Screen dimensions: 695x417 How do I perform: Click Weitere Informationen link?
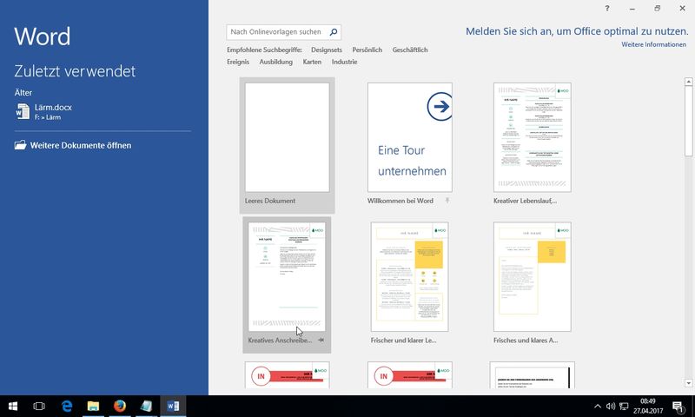(x=654, y=44)
